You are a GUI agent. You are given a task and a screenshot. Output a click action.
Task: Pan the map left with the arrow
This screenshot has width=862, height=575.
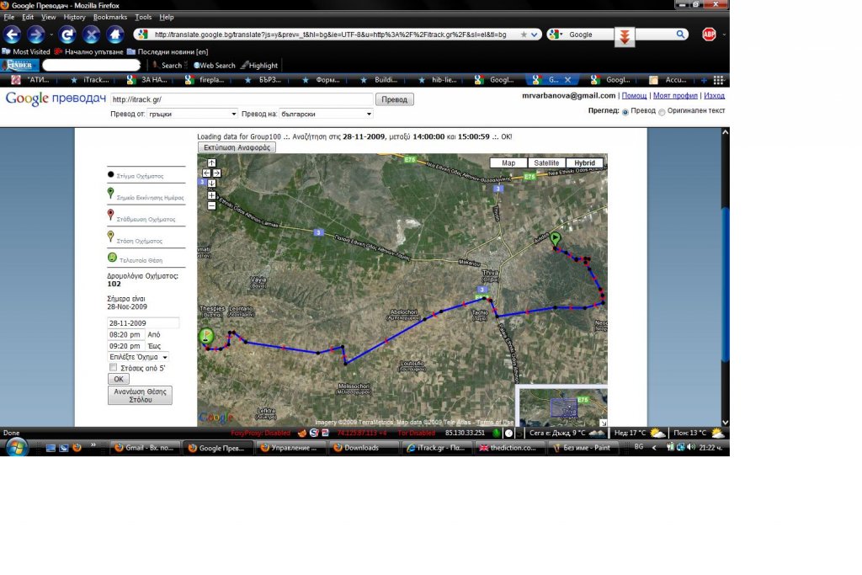coord(207,173)
